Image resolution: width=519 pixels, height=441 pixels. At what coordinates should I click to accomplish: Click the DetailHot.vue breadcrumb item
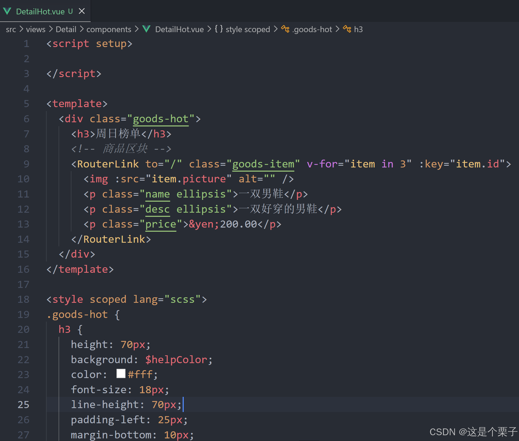179,29
